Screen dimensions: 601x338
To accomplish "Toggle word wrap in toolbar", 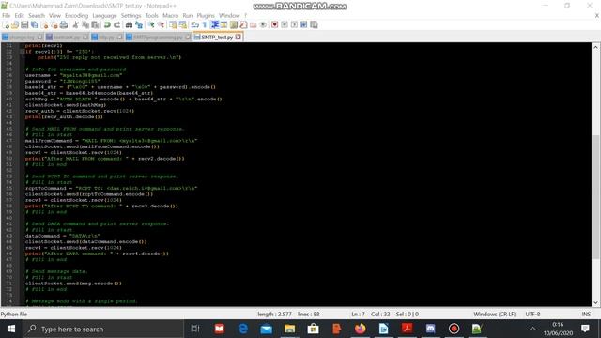I will (x=195, y=25).
